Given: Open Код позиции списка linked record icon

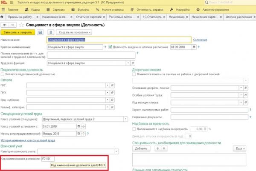Looking at the screenshot, I should 246,103.
